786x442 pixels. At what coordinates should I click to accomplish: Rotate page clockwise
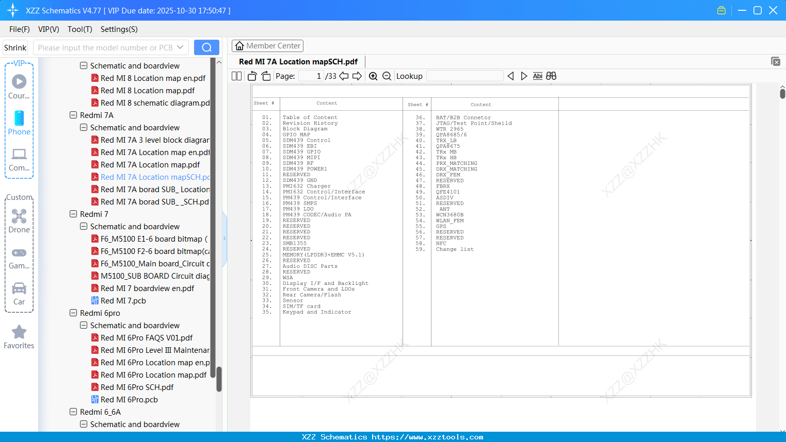pyautogui.click(x=266, y=76)
